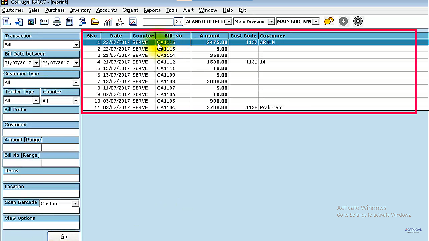Expand the Tender Type dropdown

tap(36, 101)
